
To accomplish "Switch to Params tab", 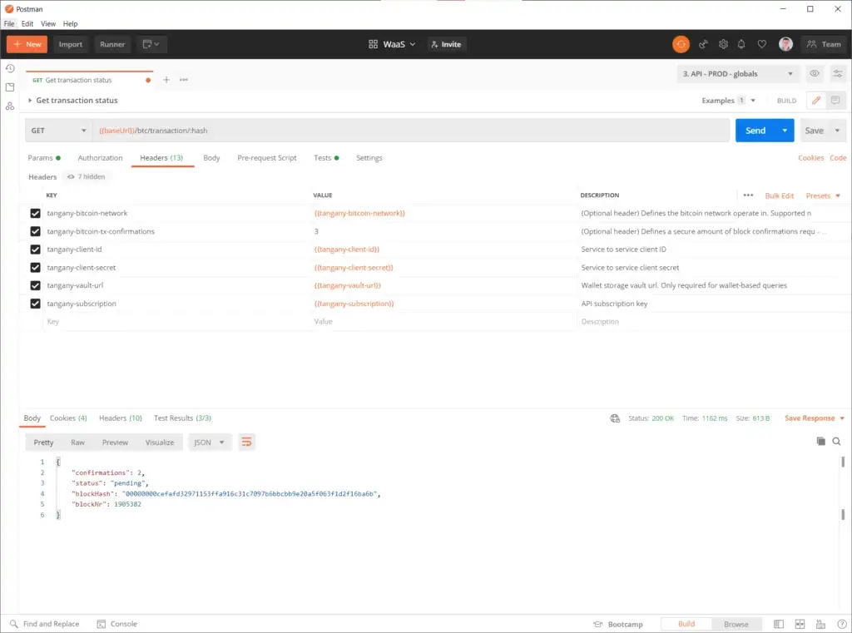I will [x=44, y=157].
